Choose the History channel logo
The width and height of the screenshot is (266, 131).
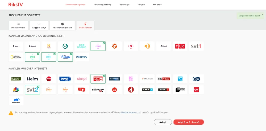point(49,46)
